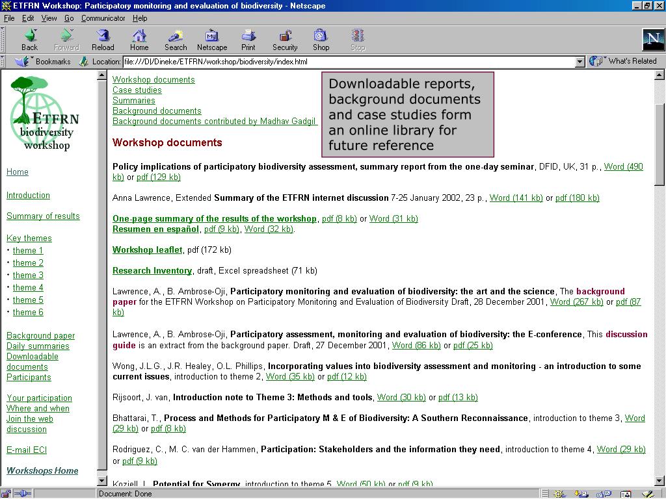Open the Summaries link

134,101
